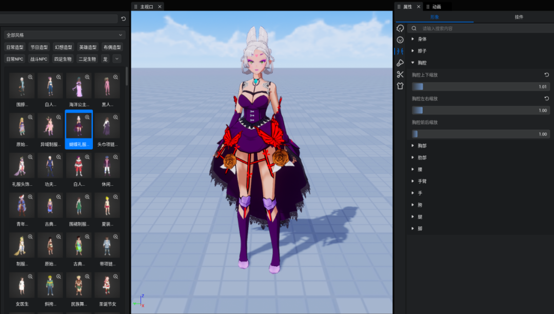554x314 pixels.
Task: Zoom preview of the 功夫 character card
Action: 58,157
